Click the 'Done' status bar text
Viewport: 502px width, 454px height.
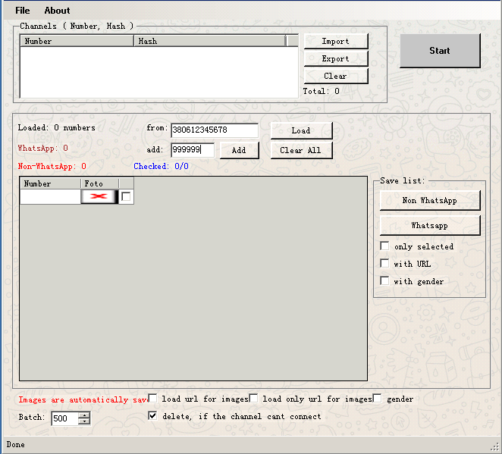[15, 444]
